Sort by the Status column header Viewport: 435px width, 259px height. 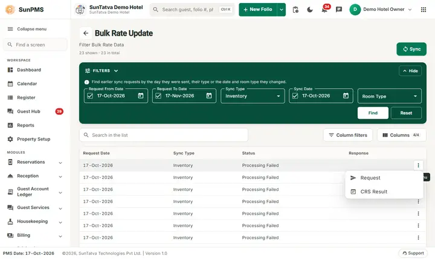coord(248,153)
